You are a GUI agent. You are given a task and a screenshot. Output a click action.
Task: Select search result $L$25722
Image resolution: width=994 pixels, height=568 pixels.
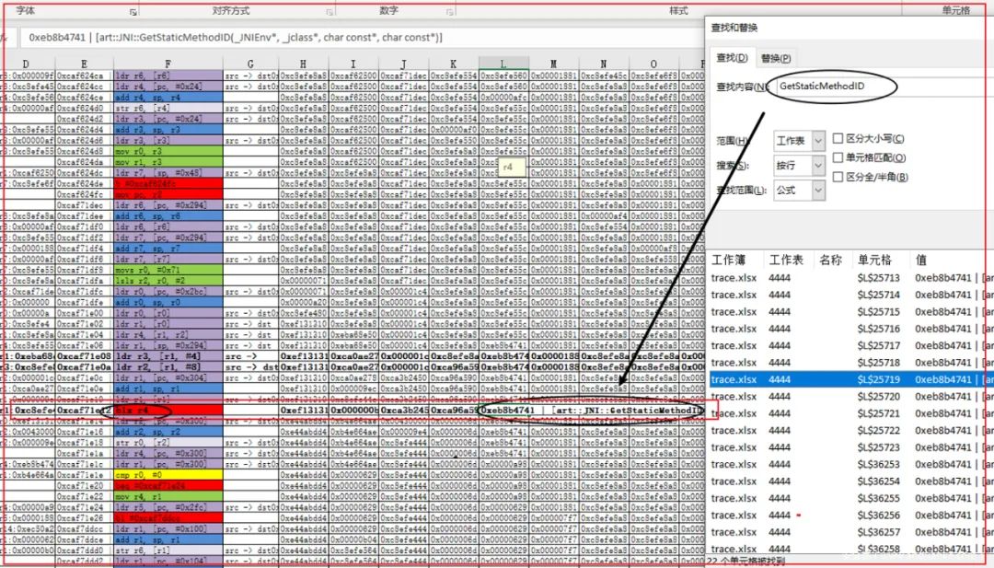tap(850, 430)
